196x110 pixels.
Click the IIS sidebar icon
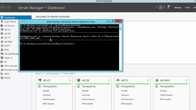point(2,62)
